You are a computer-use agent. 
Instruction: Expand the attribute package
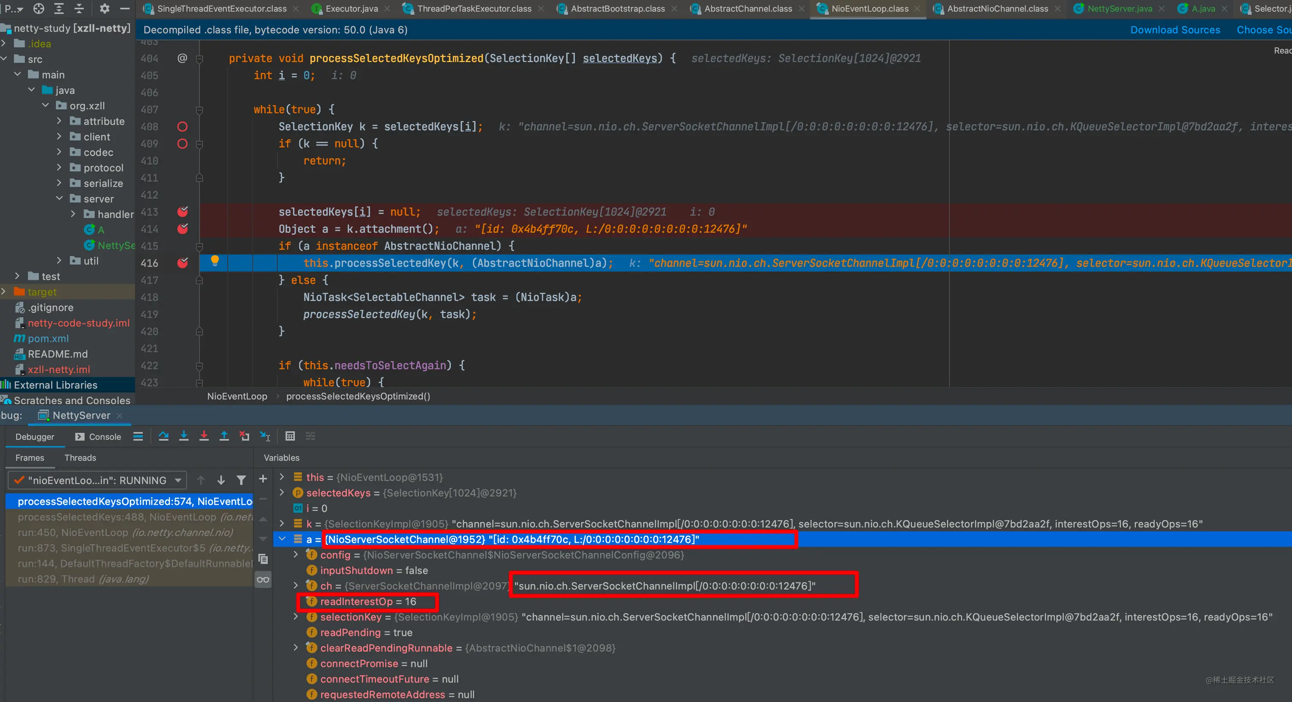(59, 121)
